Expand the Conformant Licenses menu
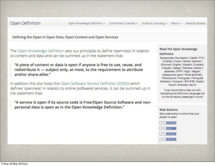The width and height of the screenshot is (215, 166). click(x=123, y=23)
